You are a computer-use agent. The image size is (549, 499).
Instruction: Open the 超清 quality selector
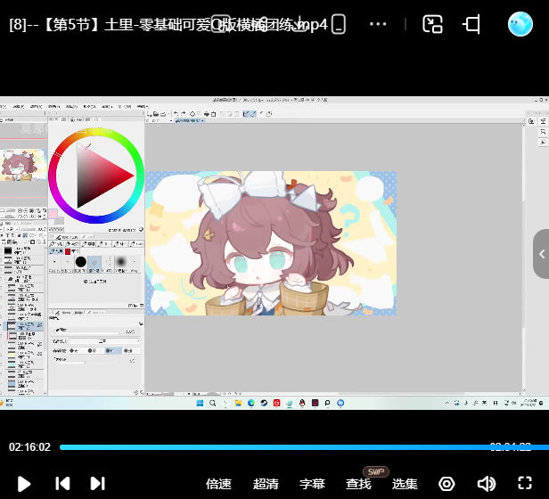266,484
